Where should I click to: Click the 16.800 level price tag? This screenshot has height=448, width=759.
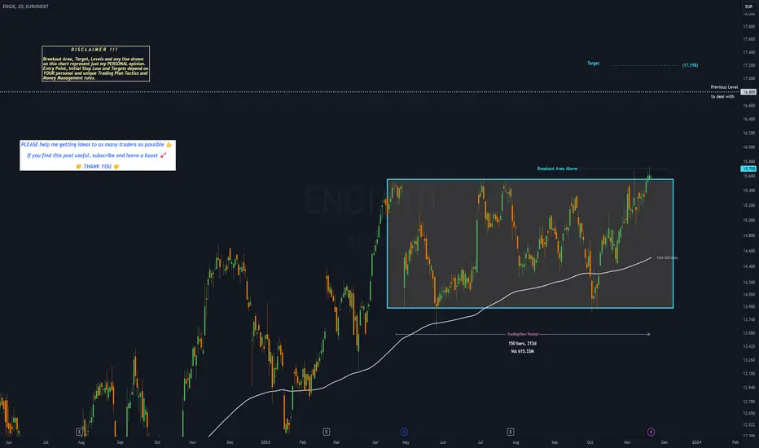click(748, 91)
